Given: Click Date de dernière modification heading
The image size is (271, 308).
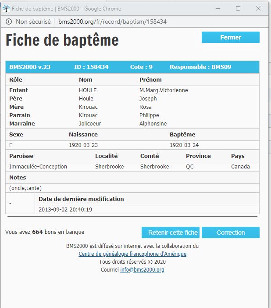Looking at the screenshot, I should tap(81, 199).
